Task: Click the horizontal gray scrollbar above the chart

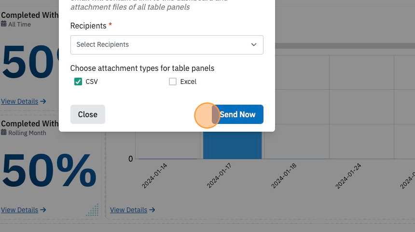Action: click(345, 46)
